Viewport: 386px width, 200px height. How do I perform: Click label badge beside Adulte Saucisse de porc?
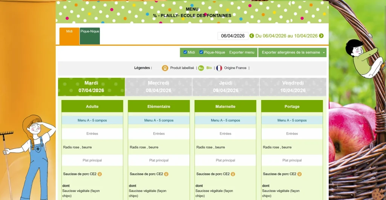(100, 174)
